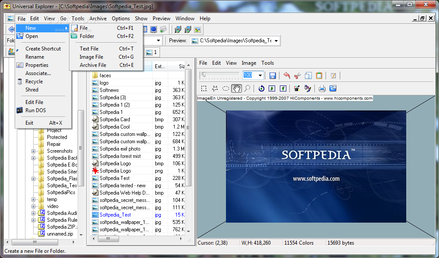Click the upright tree flip icon

(x=272, y=88)
